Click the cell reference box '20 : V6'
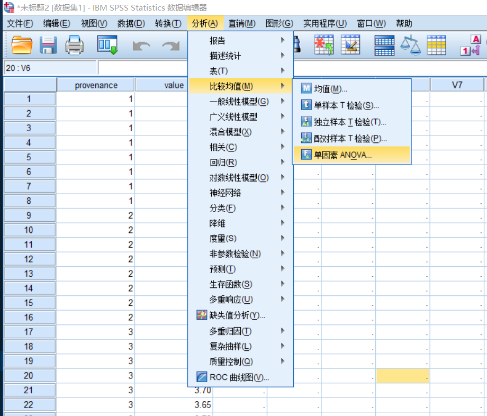The image size is (487, 416). tap(50, 68)
